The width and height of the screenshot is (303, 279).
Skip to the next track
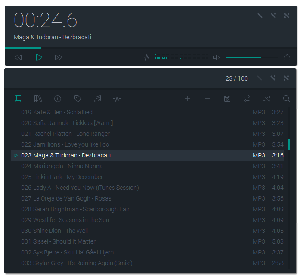point(59,57)
